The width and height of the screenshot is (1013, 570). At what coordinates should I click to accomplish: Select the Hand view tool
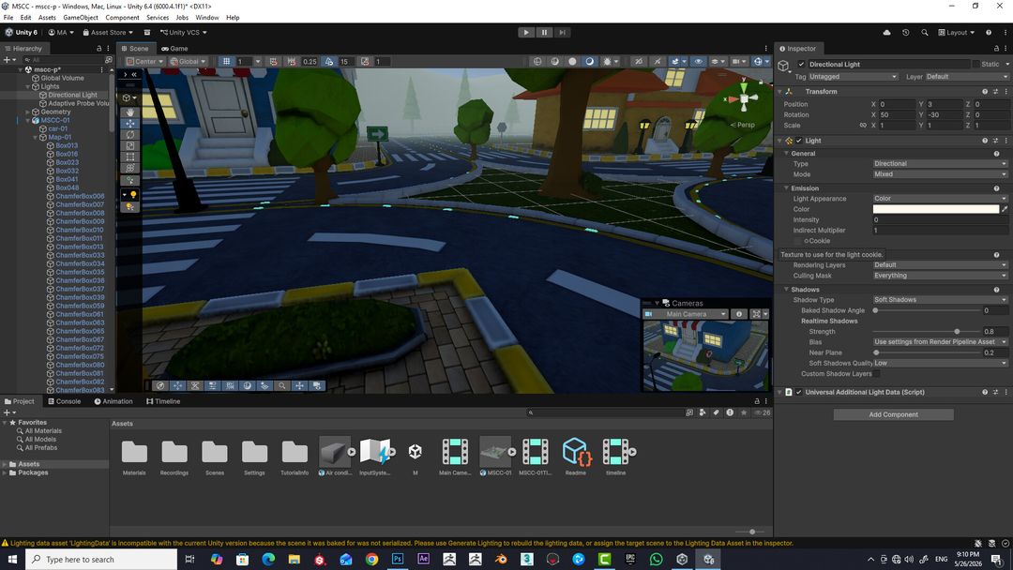point(129,112)
